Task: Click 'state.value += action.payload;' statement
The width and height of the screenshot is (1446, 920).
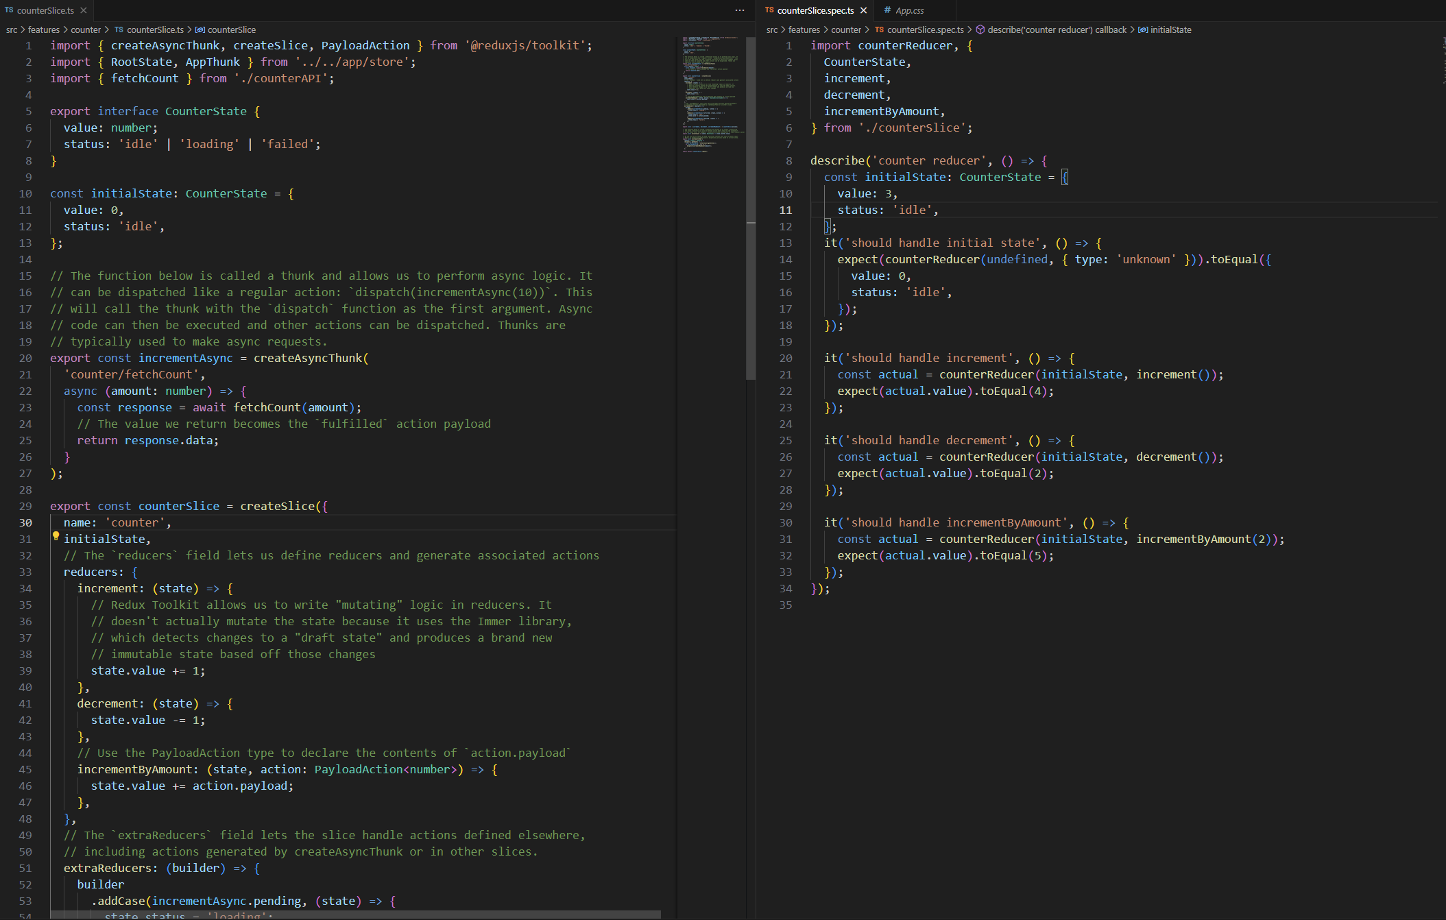Action: tap(192, 786)
